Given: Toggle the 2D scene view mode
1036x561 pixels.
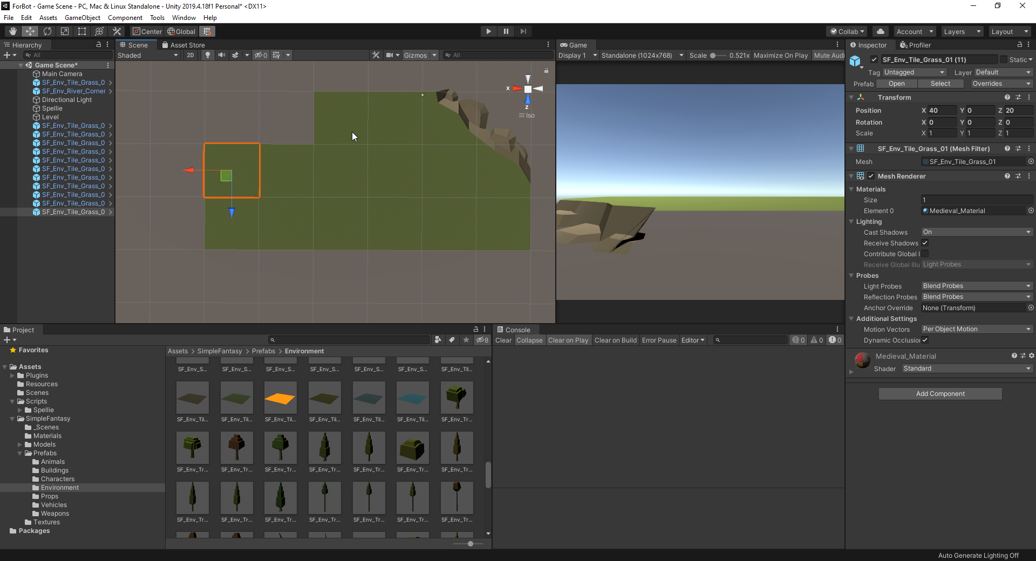Looking at the screenshot, I should 190,55.
